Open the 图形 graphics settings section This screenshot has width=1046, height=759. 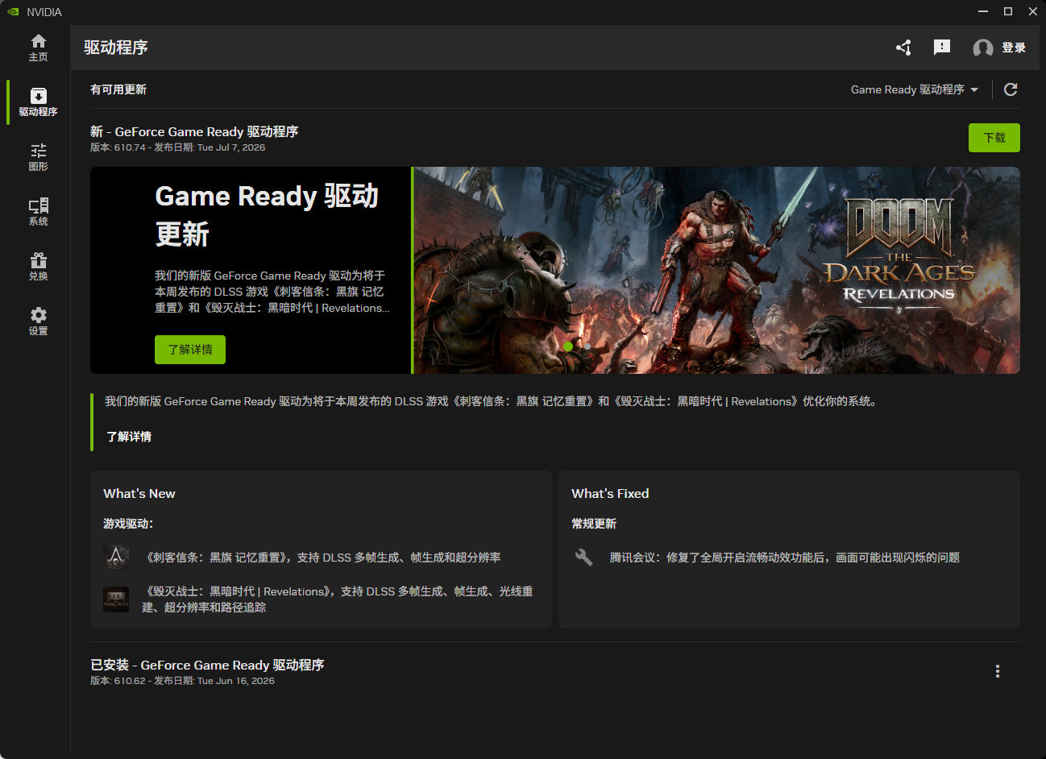[x=38, y=157]
